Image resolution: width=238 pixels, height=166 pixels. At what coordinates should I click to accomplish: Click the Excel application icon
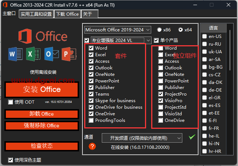(33, 54)
